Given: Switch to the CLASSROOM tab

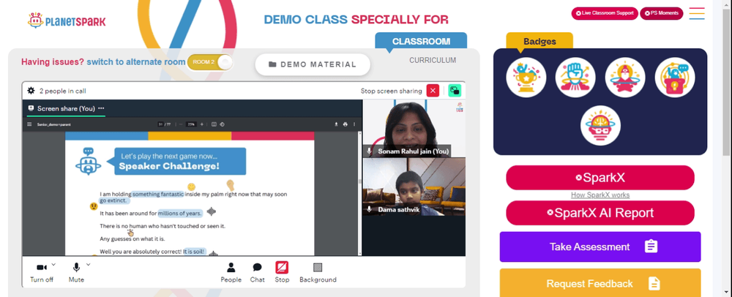Looking at the screenshot, I should 421,41.
